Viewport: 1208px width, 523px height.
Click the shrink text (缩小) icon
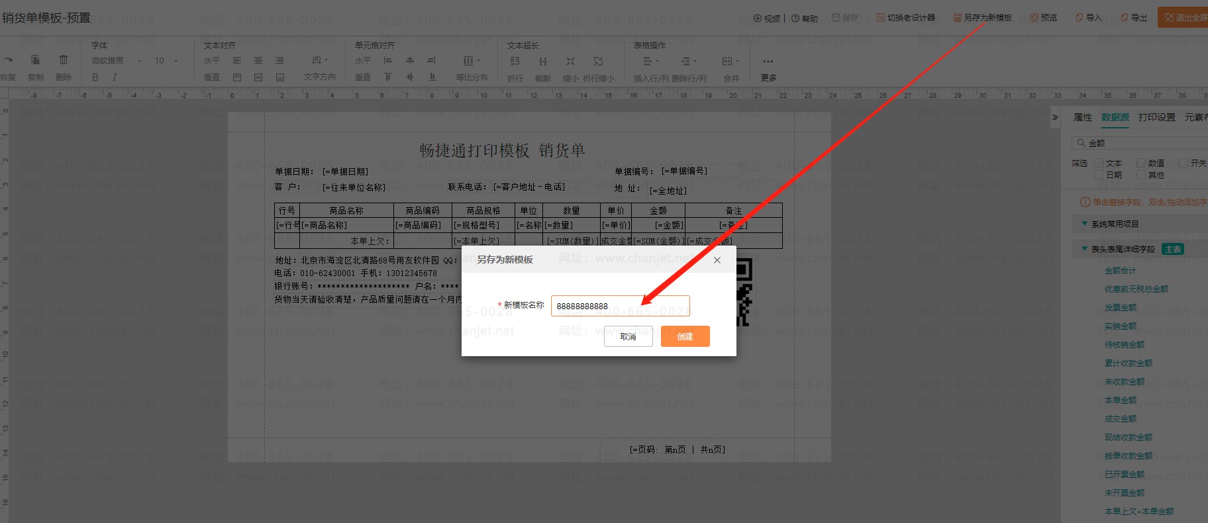coord(570,61)
